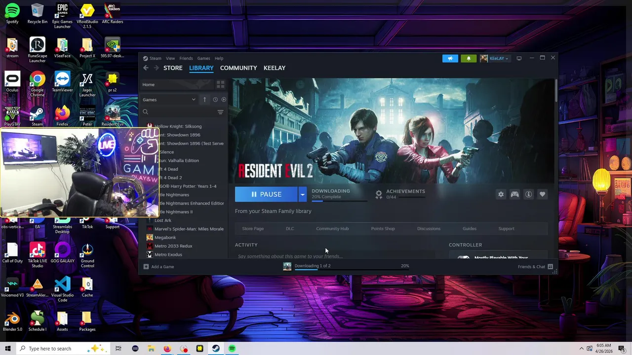
Task: Click the Home library button
Action: 177,84
